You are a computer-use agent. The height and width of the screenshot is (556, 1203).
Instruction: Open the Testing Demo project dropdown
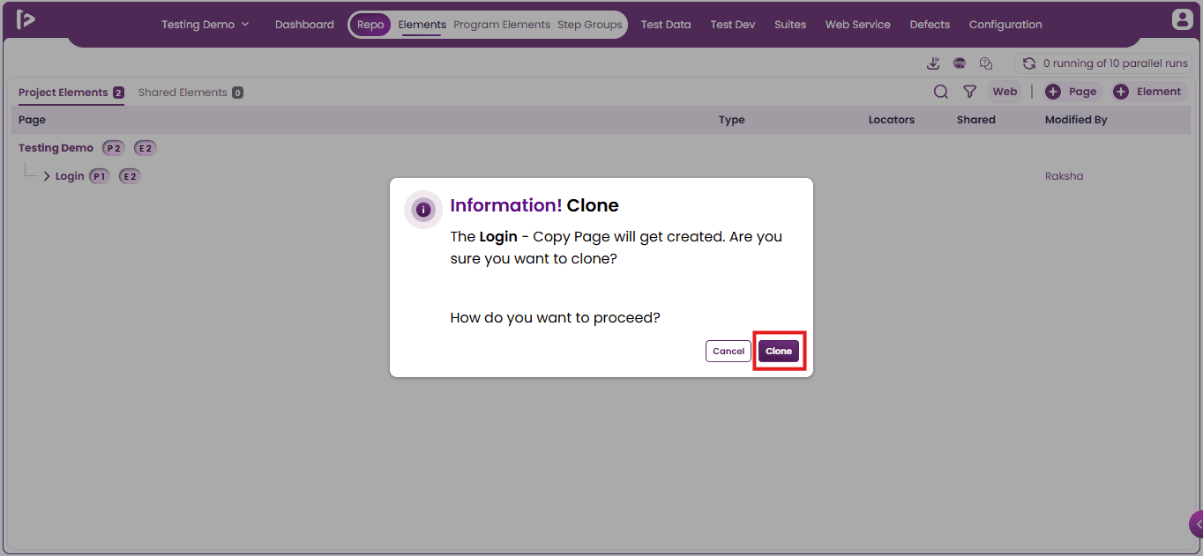(205, 25)
